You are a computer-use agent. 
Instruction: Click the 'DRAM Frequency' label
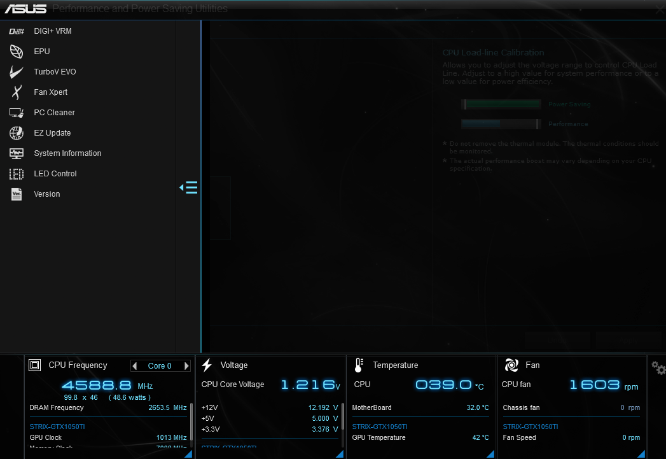[x=57, y=407]
